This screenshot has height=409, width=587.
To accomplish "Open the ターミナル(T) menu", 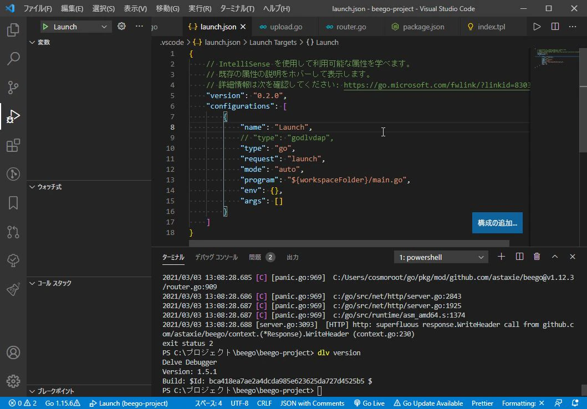I will (237, 8).
